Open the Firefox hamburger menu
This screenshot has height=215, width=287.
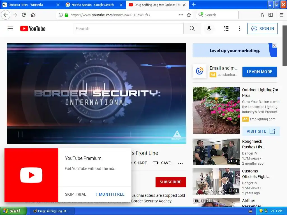pyautogui.click(x=282, y=15)
